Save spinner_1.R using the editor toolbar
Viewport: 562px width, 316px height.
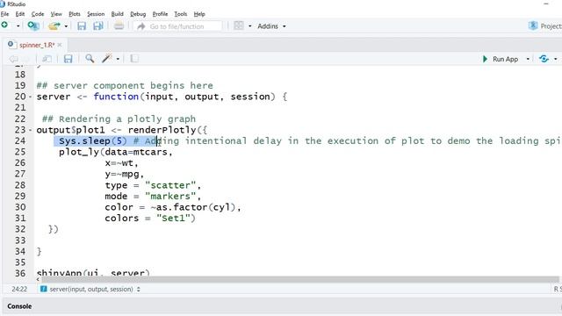click(x=68, y=59)
